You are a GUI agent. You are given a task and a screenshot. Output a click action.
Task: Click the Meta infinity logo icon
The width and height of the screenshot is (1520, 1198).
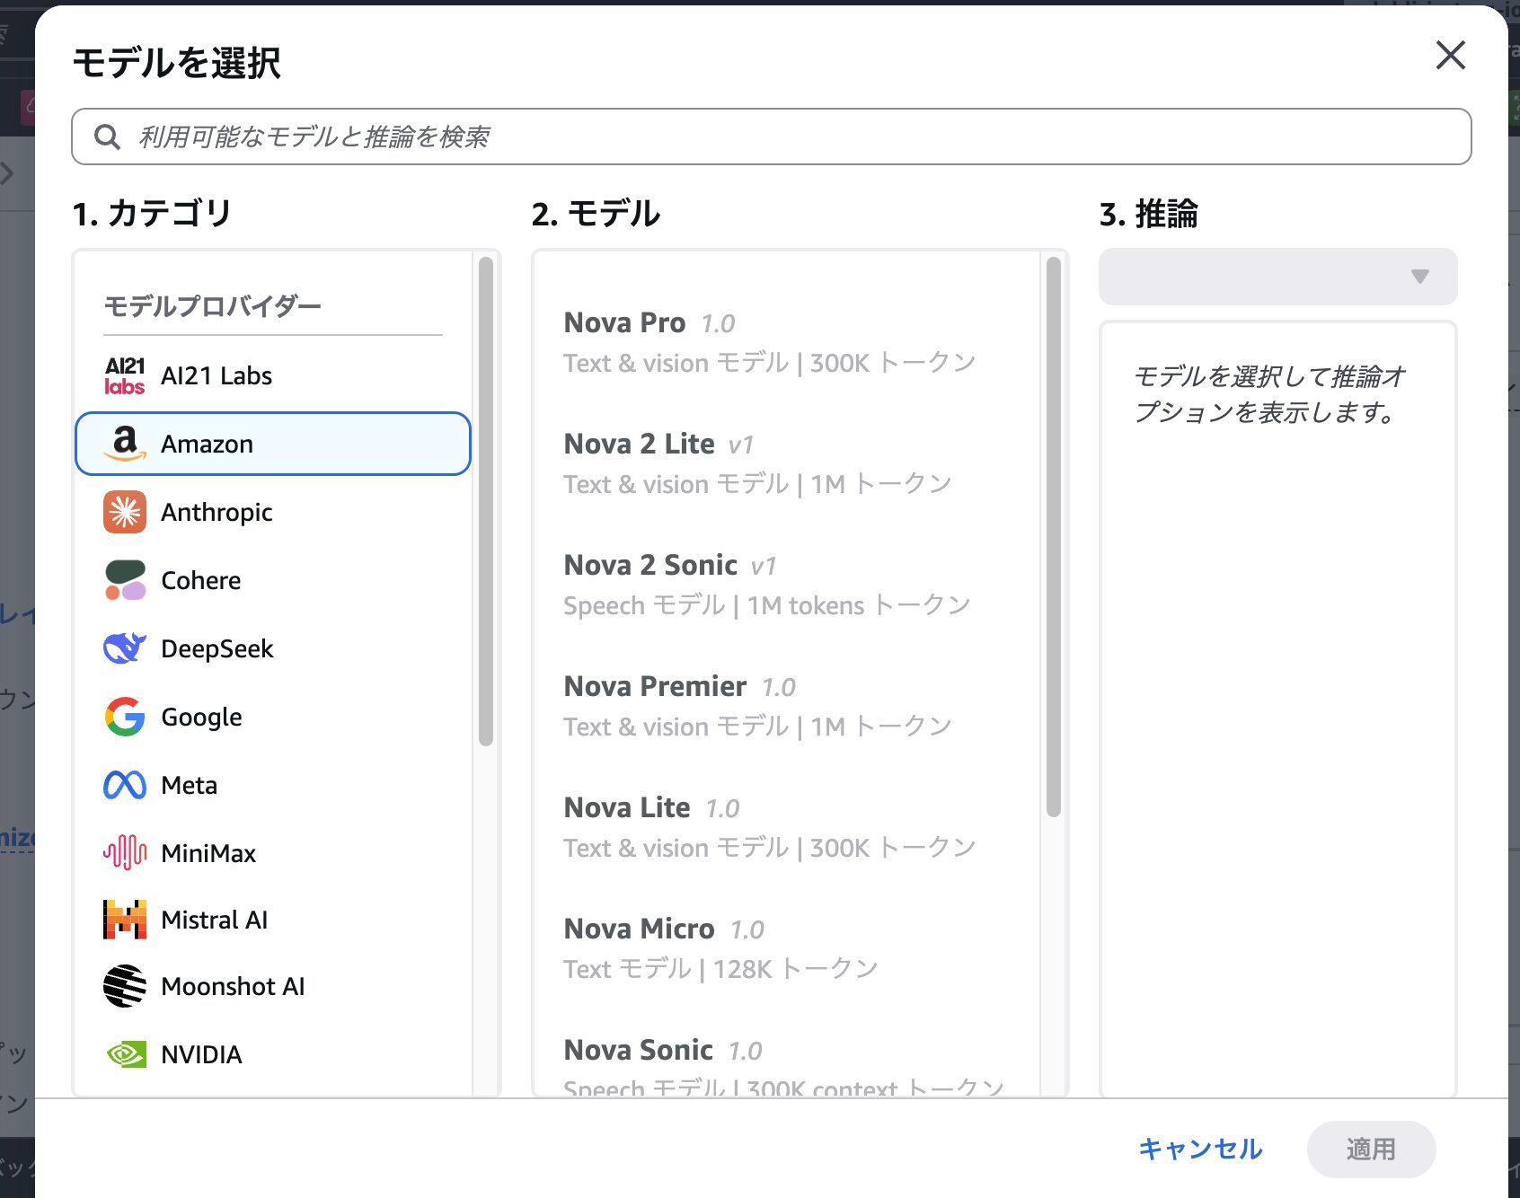(x=125, y=785)
